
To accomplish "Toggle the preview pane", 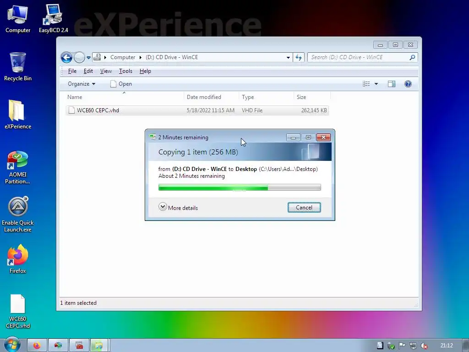I will (x=392, y=84).
